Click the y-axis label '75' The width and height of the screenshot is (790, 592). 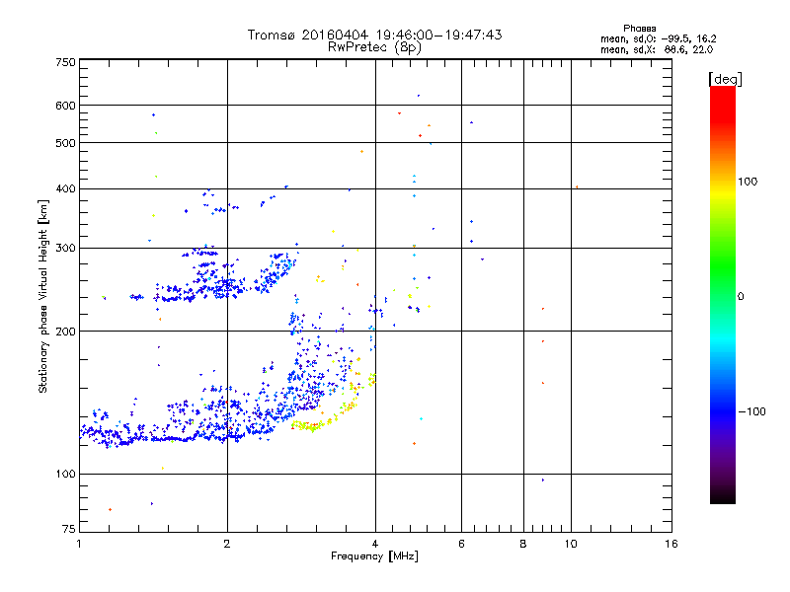(x=68, y=529)
